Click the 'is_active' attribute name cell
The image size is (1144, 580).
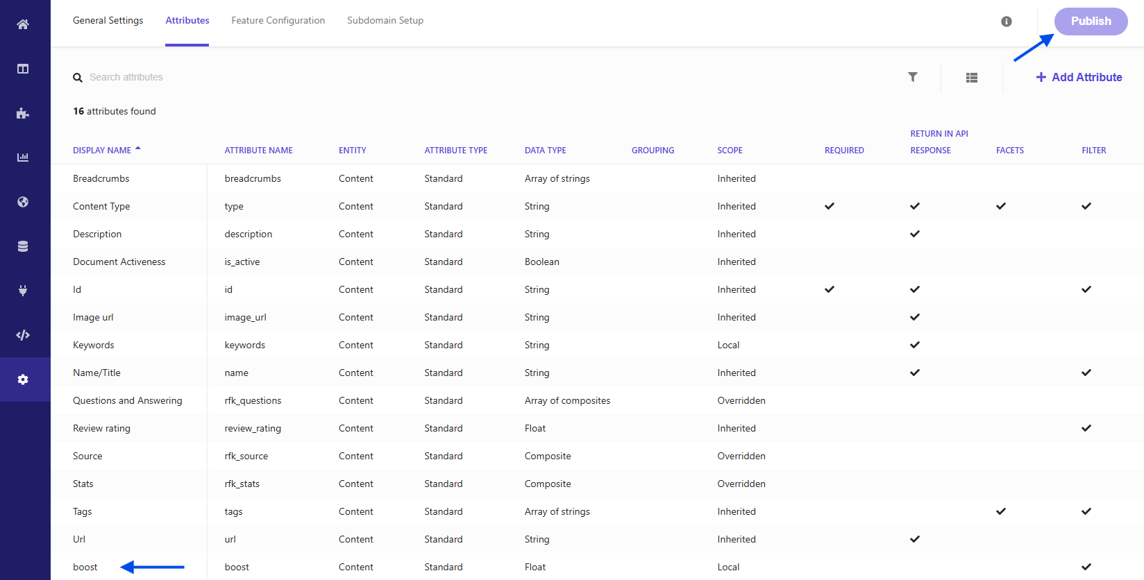(242, 262)
